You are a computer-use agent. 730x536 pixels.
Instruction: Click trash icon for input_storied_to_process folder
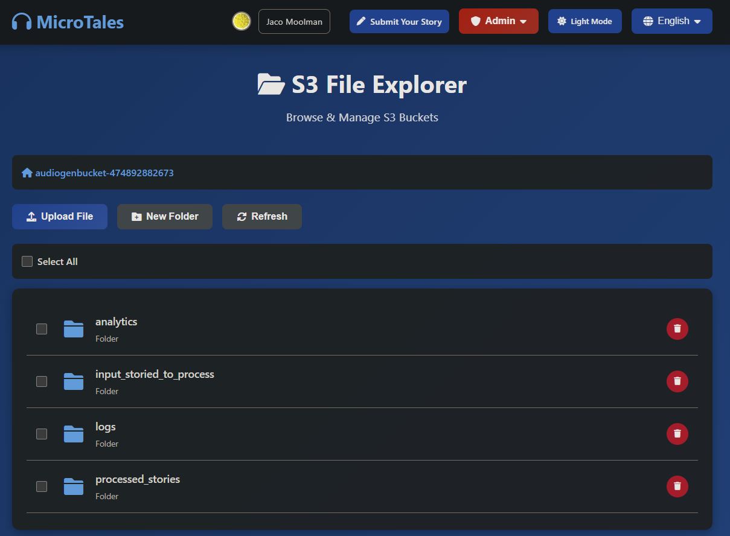(x=677, y=381)
